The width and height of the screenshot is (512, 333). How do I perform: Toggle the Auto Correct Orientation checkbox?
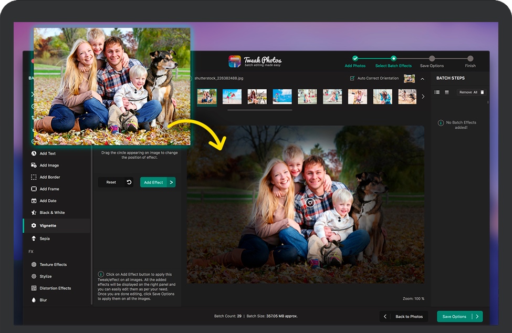[352, 78]
